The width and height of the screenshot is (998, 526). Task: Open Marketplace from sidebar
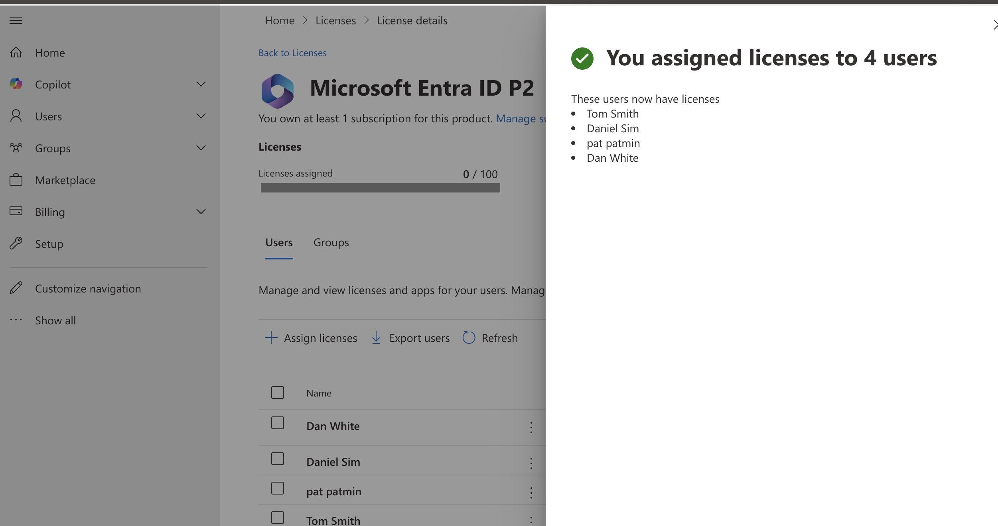(65, 180)
